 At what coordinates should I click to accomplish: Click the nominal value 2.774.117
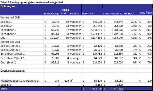(x=96, y=34)
